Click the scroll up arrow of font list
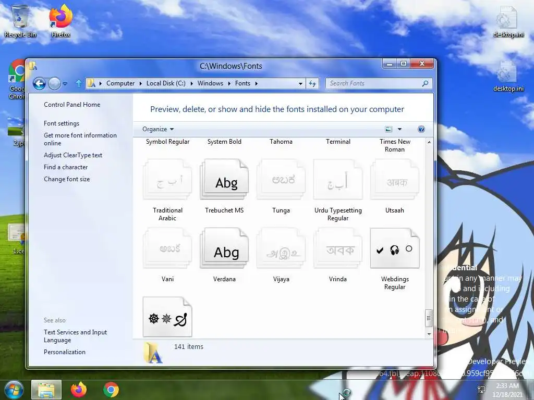 (x=429, y=142)
